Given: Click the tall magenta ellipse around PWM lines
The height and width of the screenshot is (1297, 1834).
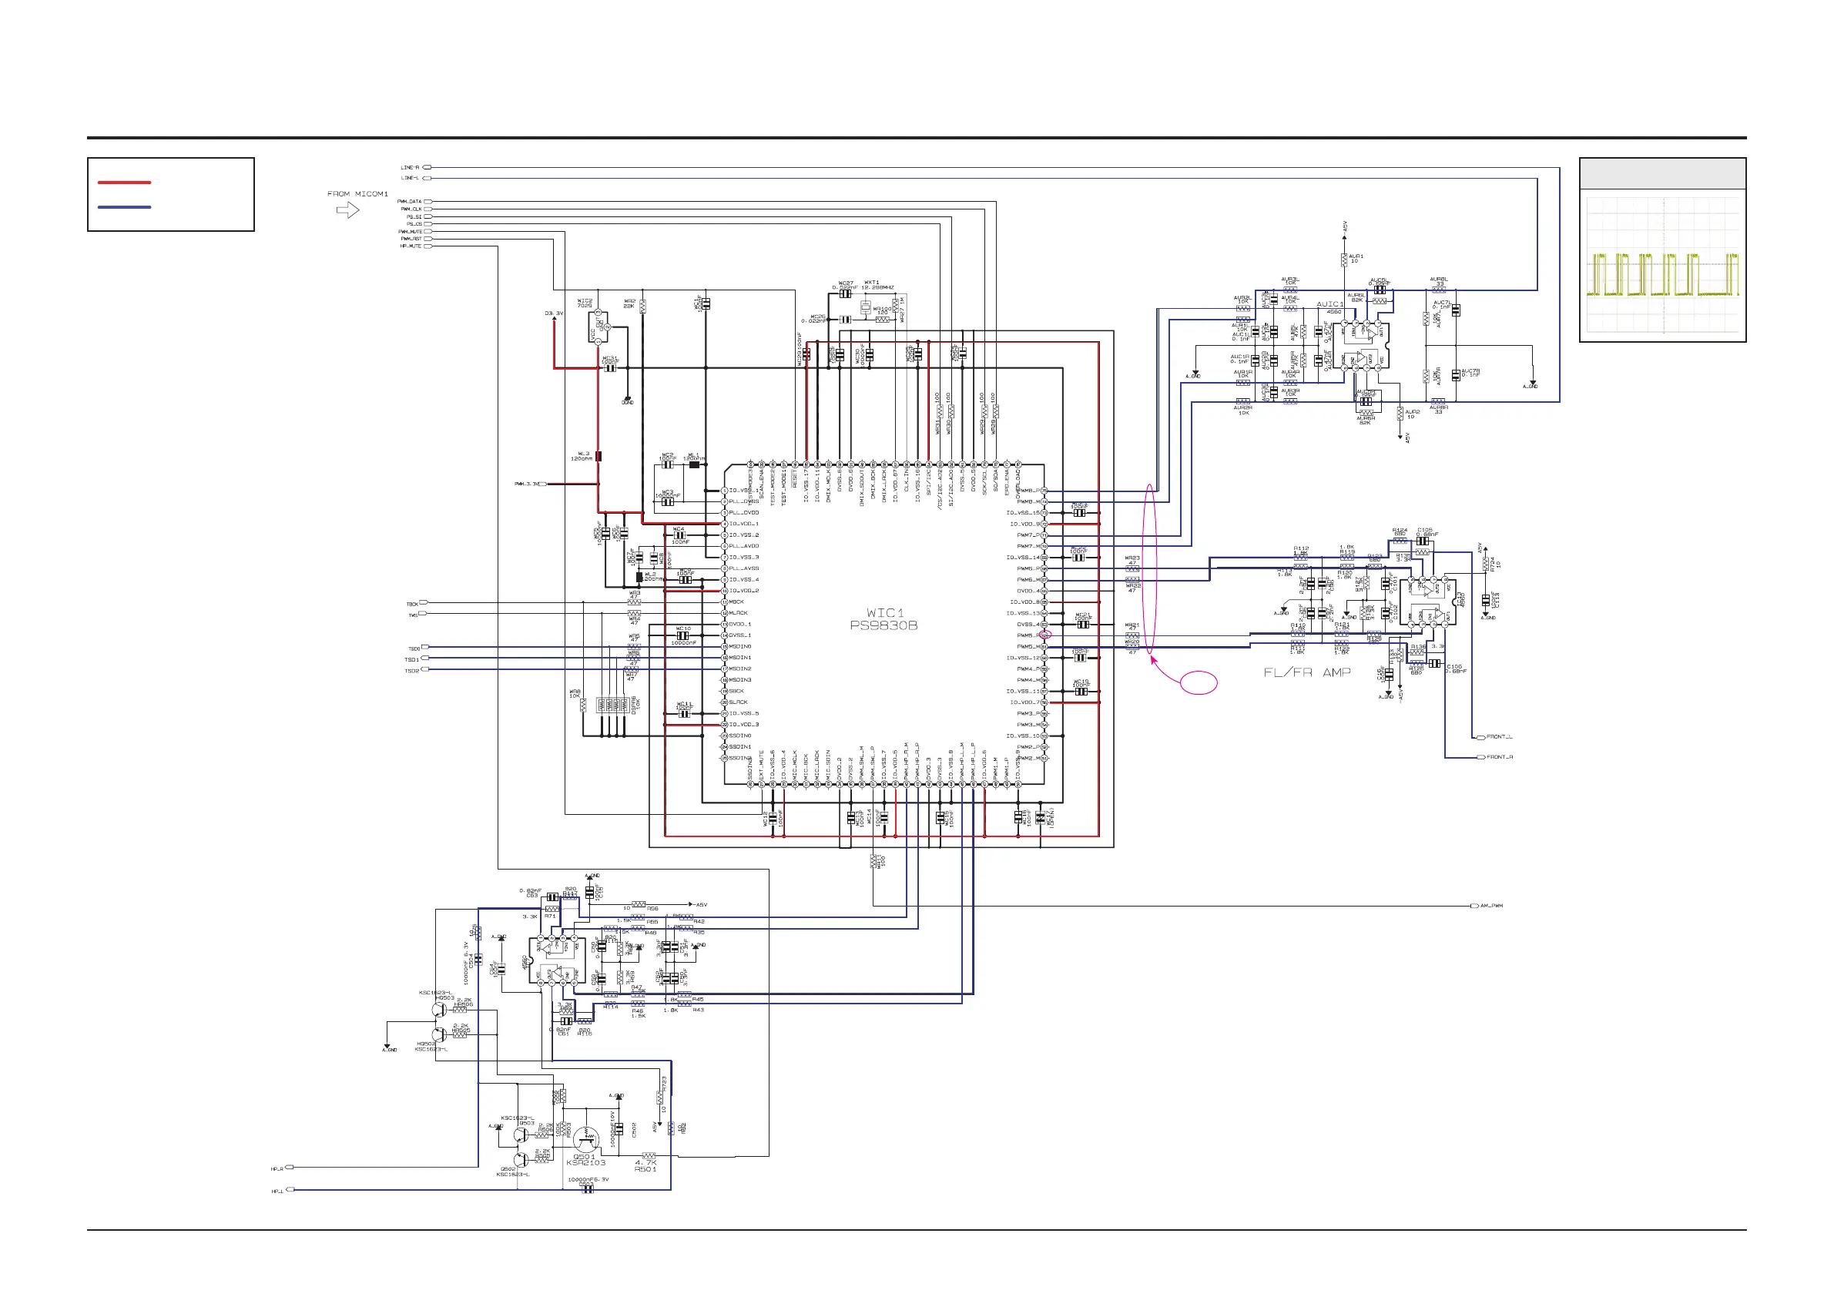Looking at the screenshot, I should [1150, 568].
